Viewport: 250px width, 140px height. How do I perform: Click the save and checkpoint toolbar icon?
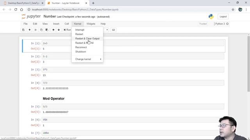pyautogui.click(x=23, y=30)
